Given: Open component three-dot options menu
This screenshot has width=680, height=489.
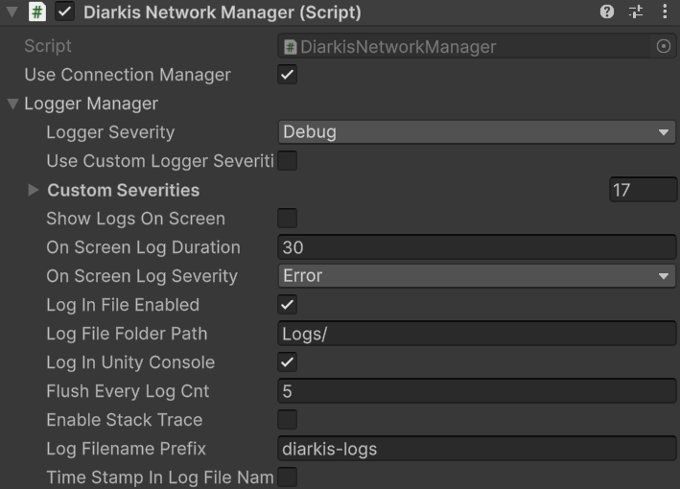Looking at the screenshot, I should (665, 12).
